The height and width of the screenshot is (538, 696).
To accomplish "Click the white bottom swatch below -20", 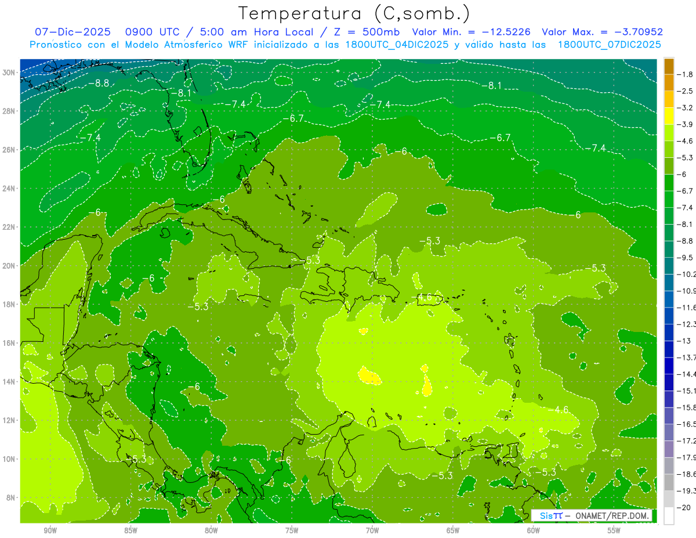I will [x=669, y=515].
